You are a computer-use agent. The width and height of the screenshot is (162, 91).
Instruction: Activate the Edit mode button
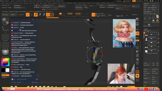[28, 15]
